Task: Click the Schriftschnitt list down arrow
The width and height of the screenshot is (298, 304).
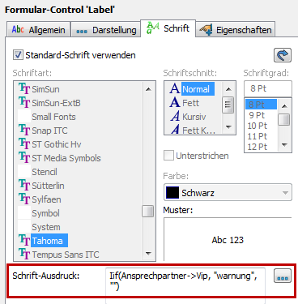Action: (228, 126)
